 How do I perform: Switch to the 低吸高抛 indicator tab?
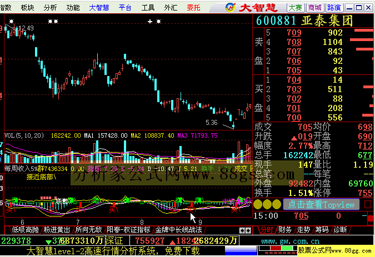pos(25,230)
